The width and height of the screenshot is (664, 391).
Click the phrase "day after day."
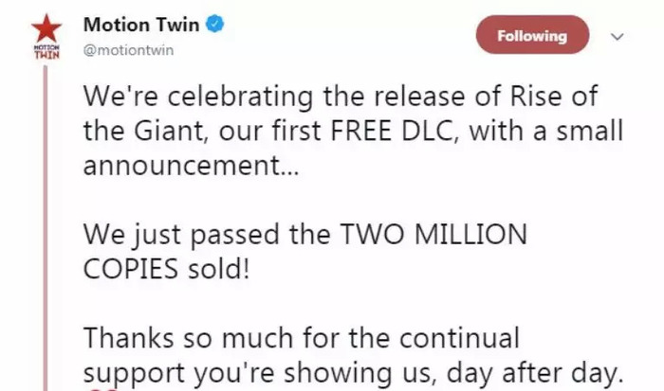point(535,373)
